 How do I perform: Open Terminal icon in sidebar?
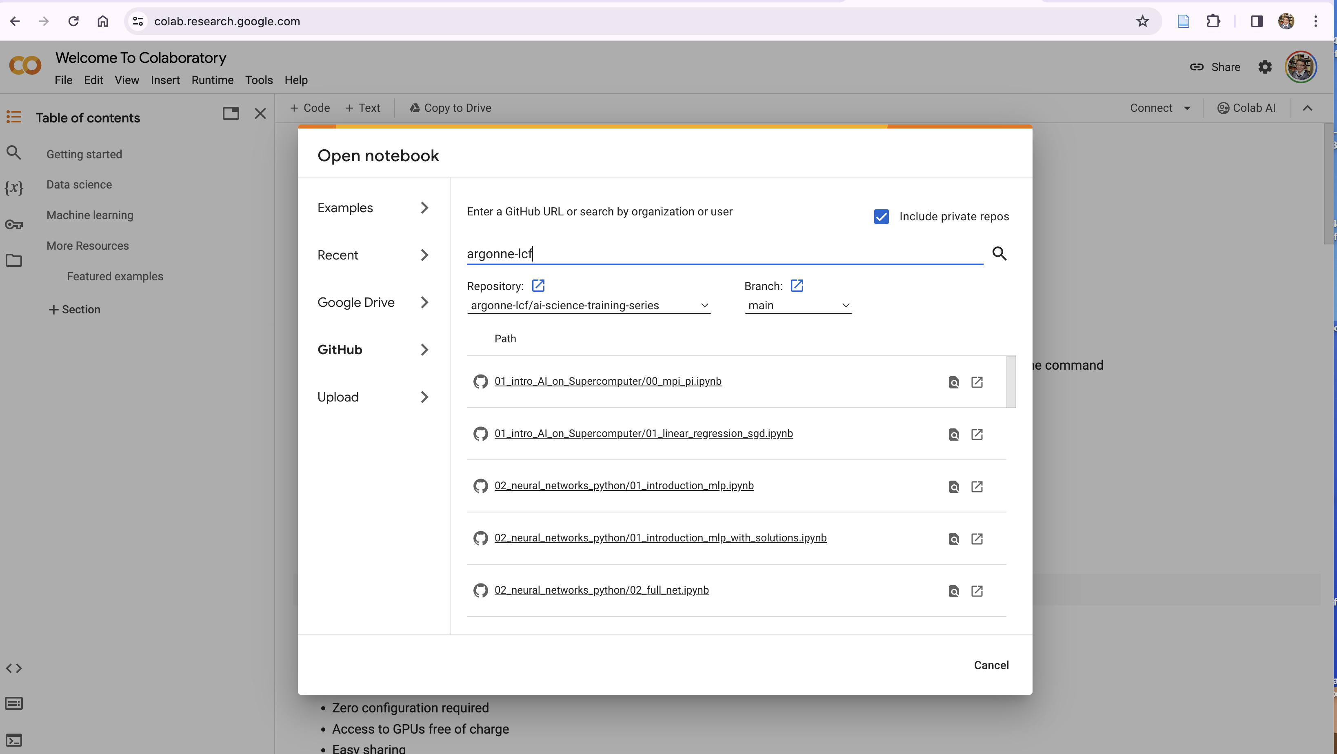(14, 740)
